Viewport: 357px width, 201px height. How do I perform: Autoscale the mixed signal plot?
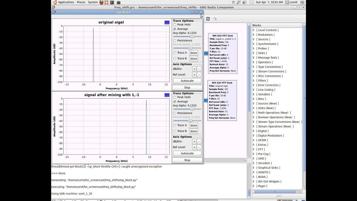(x=187, y=153)
